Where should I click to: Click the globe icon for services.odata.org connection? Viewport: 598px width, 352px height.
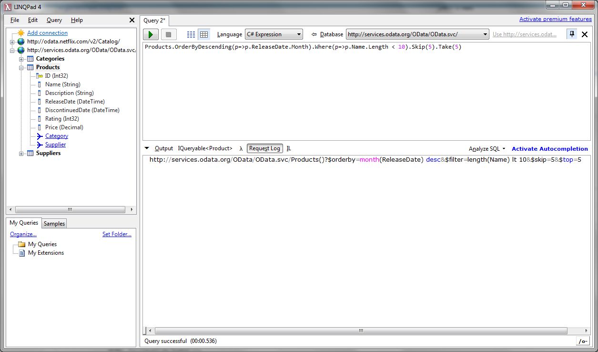21,50
